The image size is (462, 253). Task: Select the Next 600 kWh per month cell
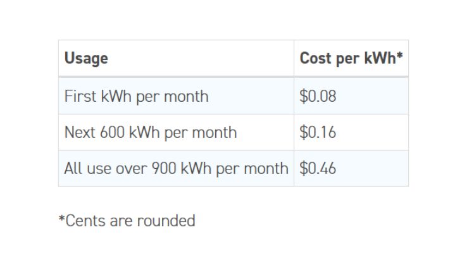[151, 133]
